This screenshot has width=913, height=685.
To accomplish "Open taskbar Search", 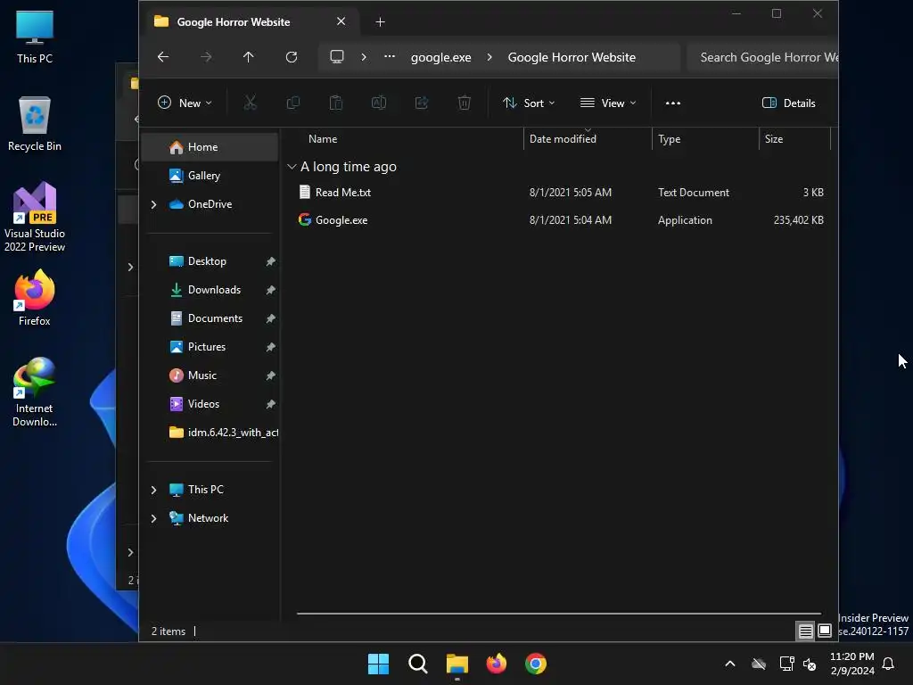I will [417, 664].
